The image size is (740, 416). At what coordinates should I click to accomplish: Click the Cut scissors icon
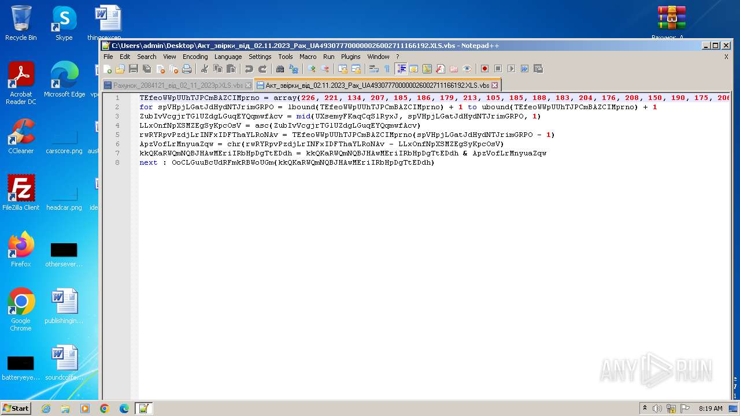[204, 69]
